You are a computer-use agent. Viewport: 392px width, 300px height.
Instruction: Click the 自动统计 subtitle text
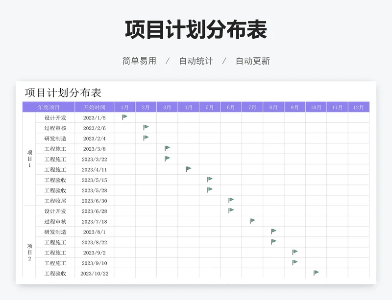[x=196, y=61]
